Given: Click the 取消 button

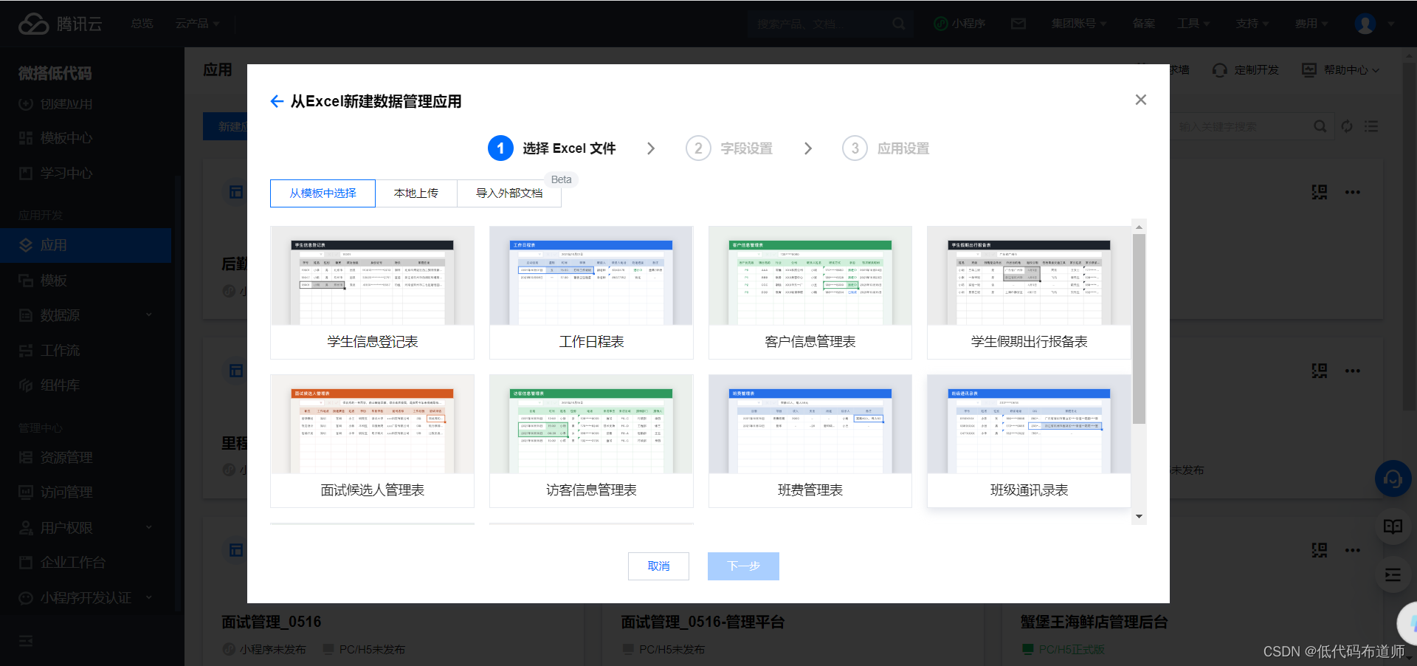Looking at the screenshot, I should [658, 566].
